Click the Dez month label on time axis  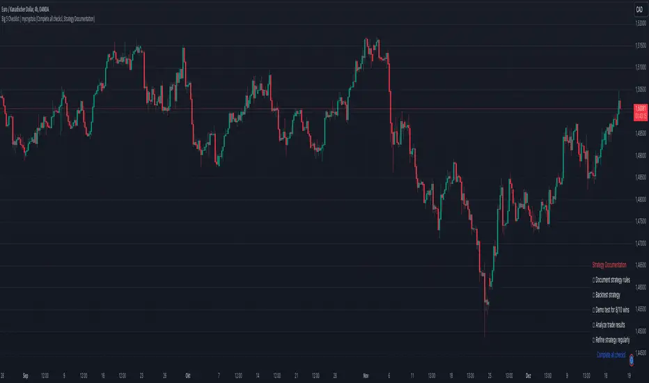point(527,373)
